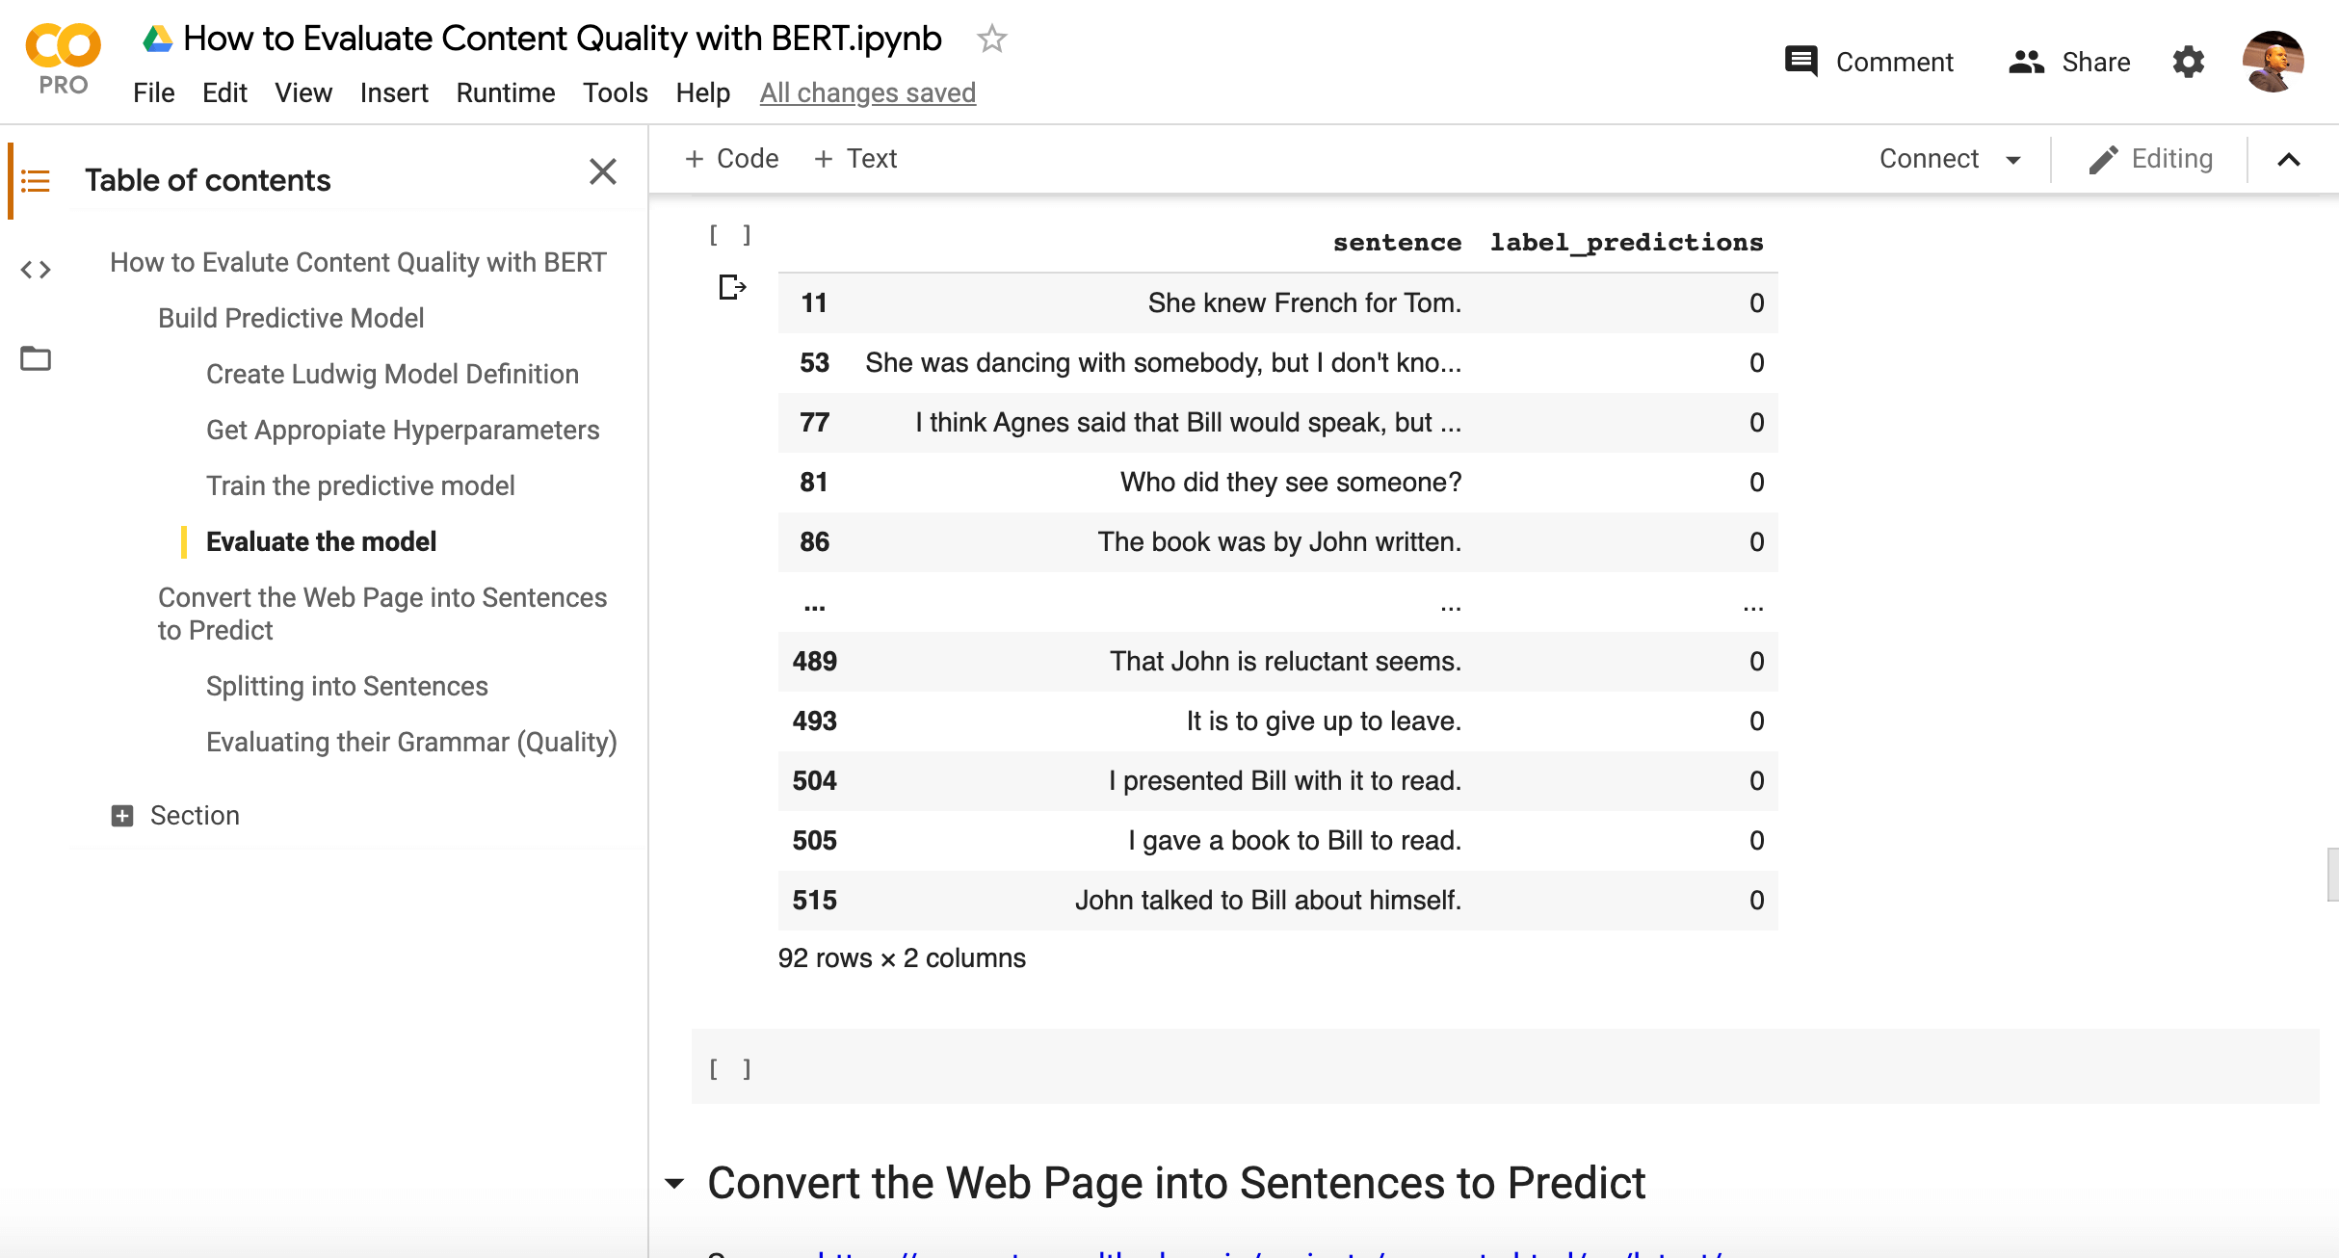Viewport: 2339px width, 1258px height.
Task: Click Add Code cell button
Action: [x=731, y=158]
